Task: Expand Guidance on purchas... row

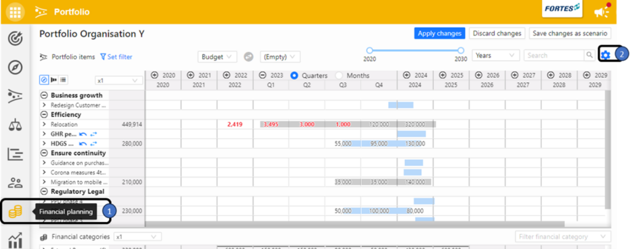Action: point(44,163)
